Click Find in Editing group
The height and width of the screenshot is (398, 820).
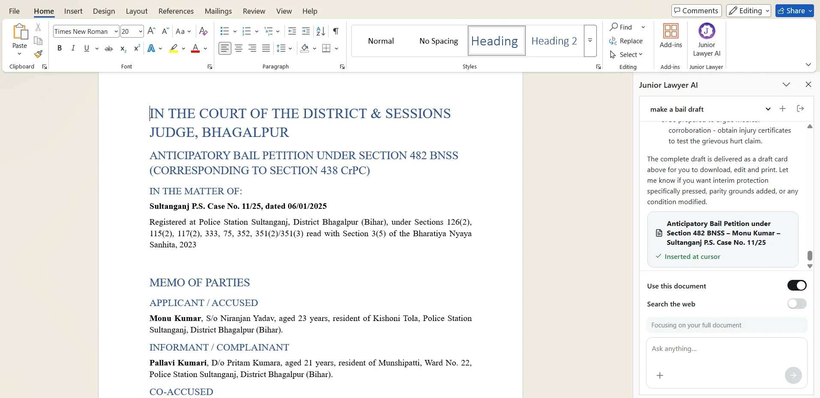(621, 27)
